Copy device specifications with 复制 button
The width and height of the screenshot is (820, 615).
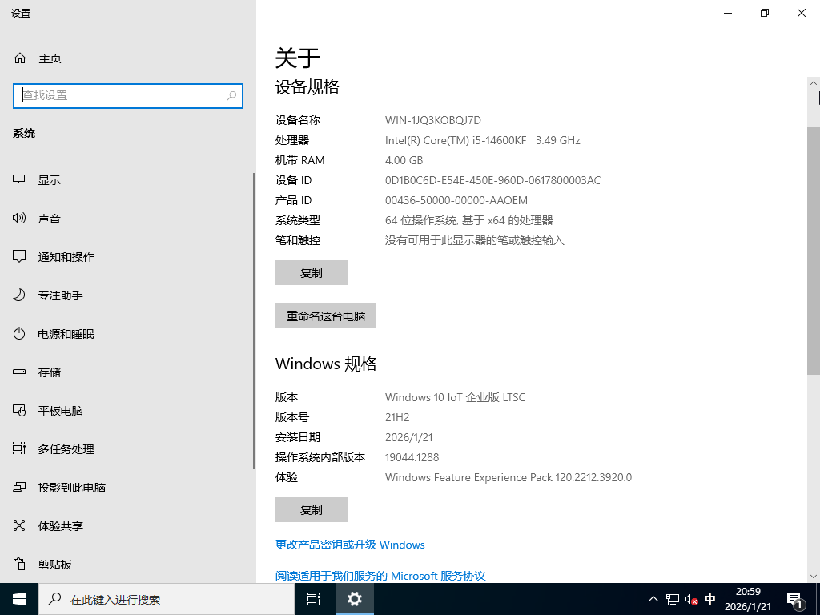[x=312, y=272]
